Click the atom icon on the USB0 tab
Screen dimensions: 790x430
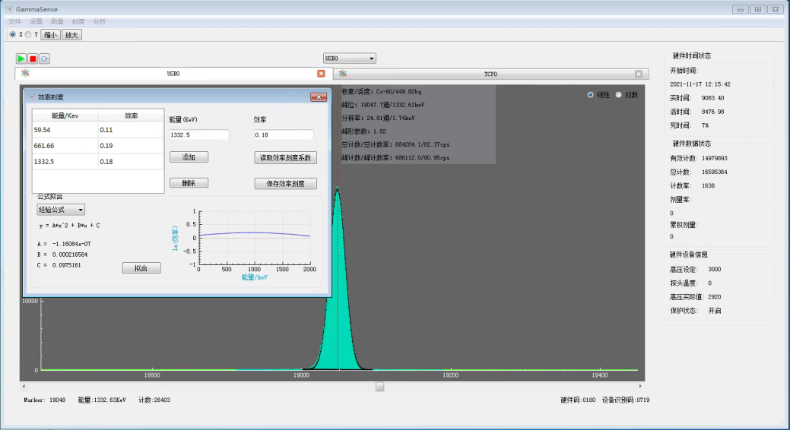coord(25,74)
